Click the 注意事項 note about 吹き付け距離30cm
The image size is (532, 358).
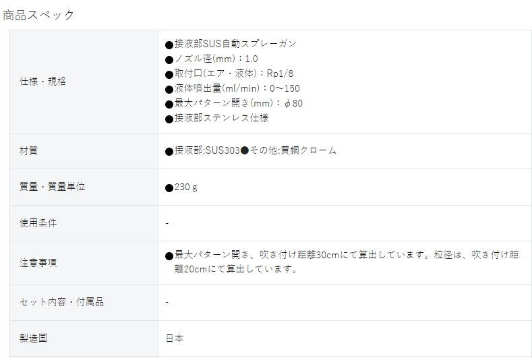342,262
